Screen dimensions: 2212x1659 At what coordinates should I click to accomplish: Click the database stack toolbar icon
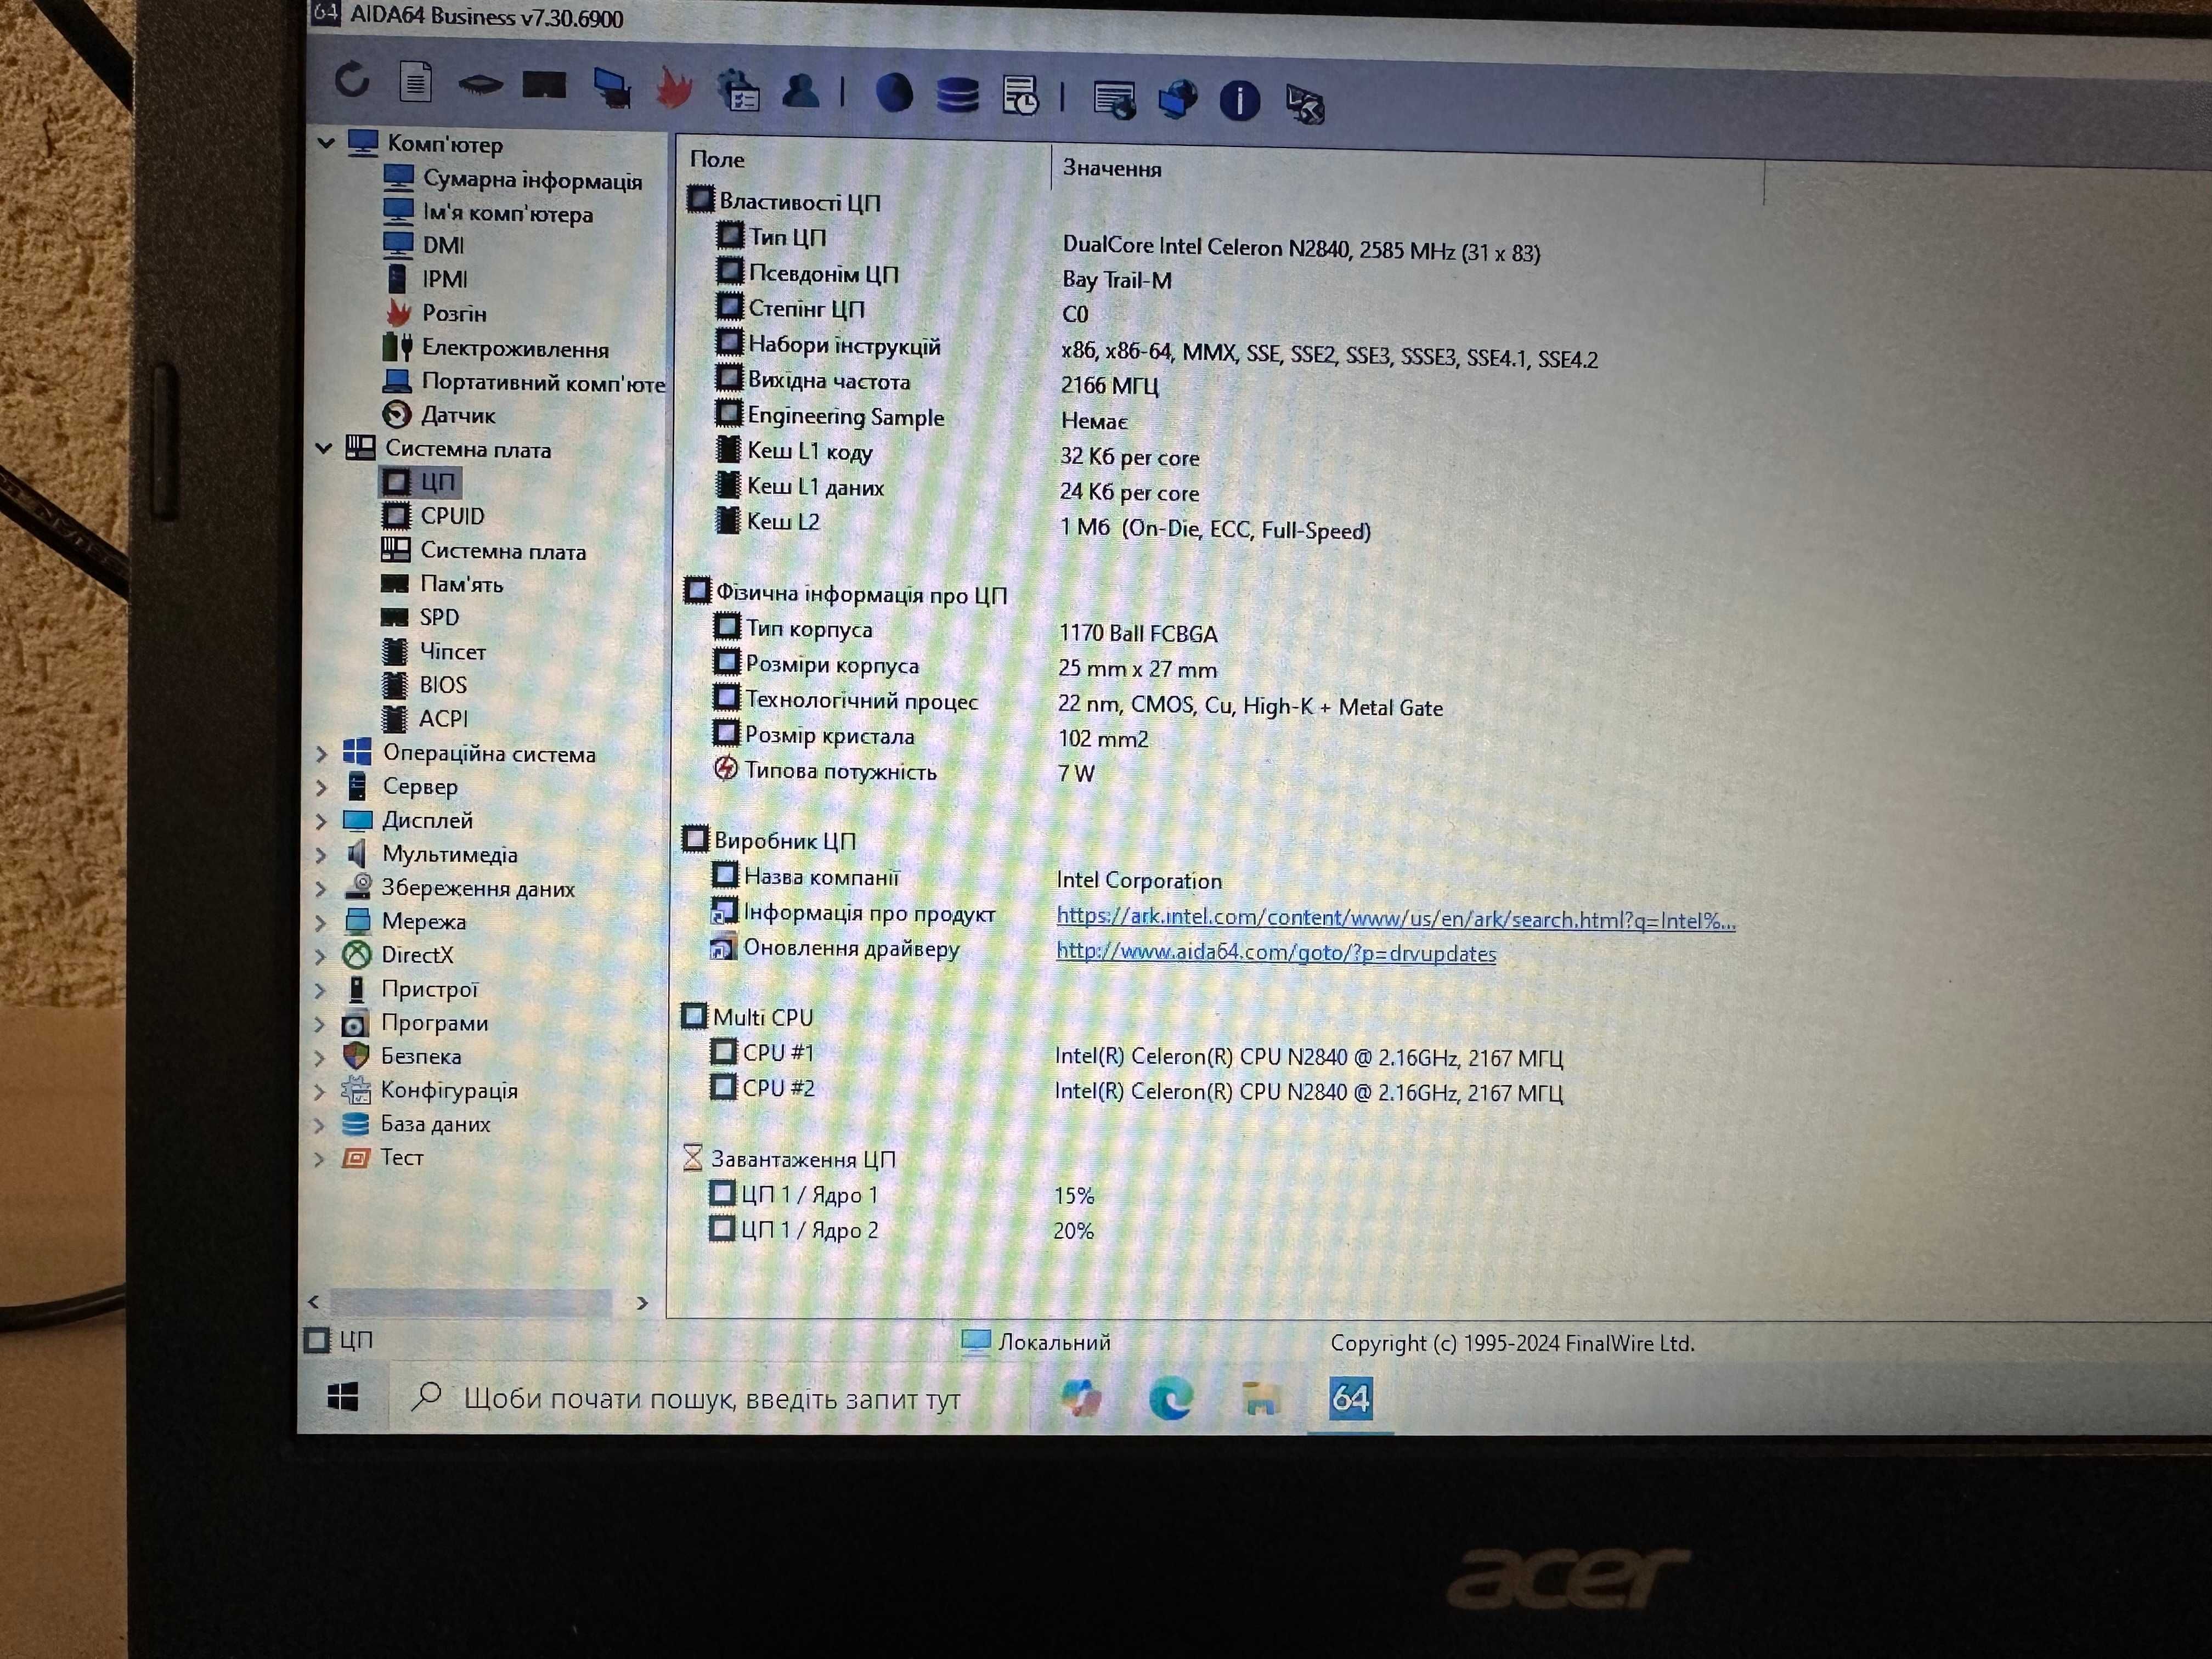click(957, 96)
